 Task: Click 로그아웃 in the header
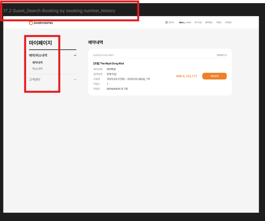[198, 22]
